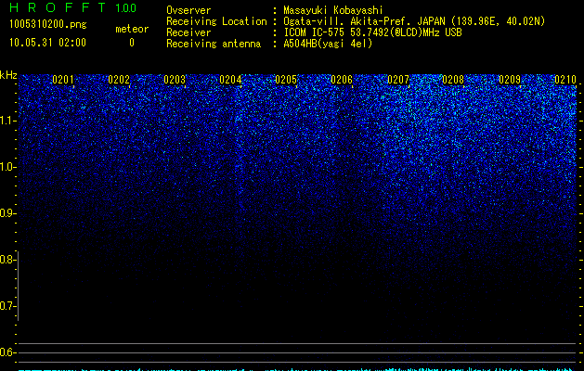Click time marker 0202

[119, 80]
